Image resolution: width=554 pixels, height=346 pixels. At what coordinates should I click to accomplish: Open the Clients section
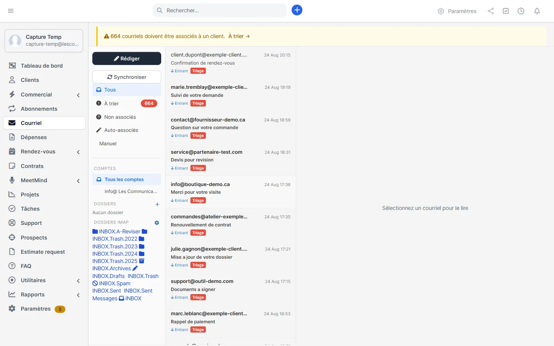tap(30, 80)
